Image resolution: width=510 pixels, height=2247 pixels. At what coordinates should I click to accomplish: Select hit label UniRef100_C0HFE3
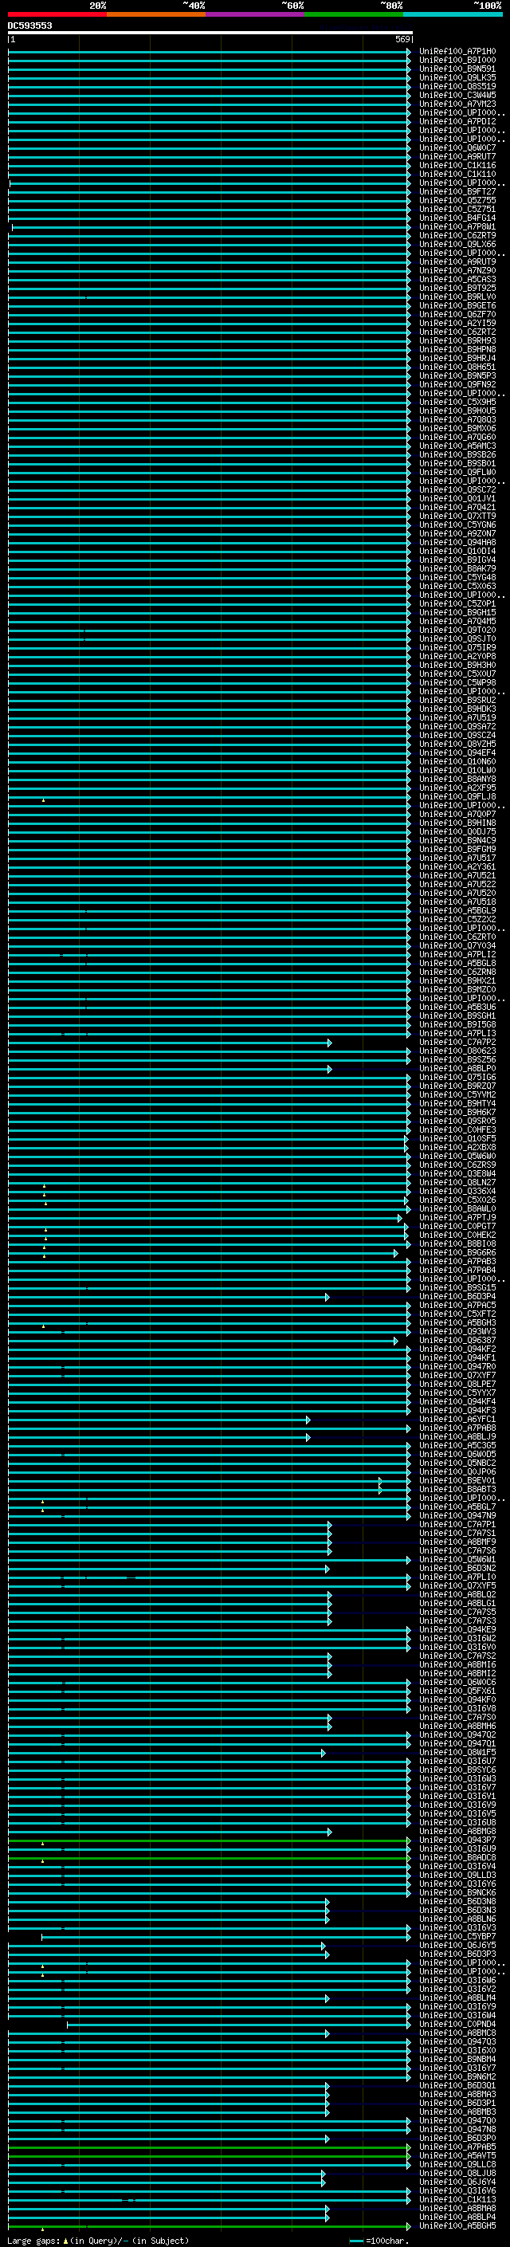457,1129
